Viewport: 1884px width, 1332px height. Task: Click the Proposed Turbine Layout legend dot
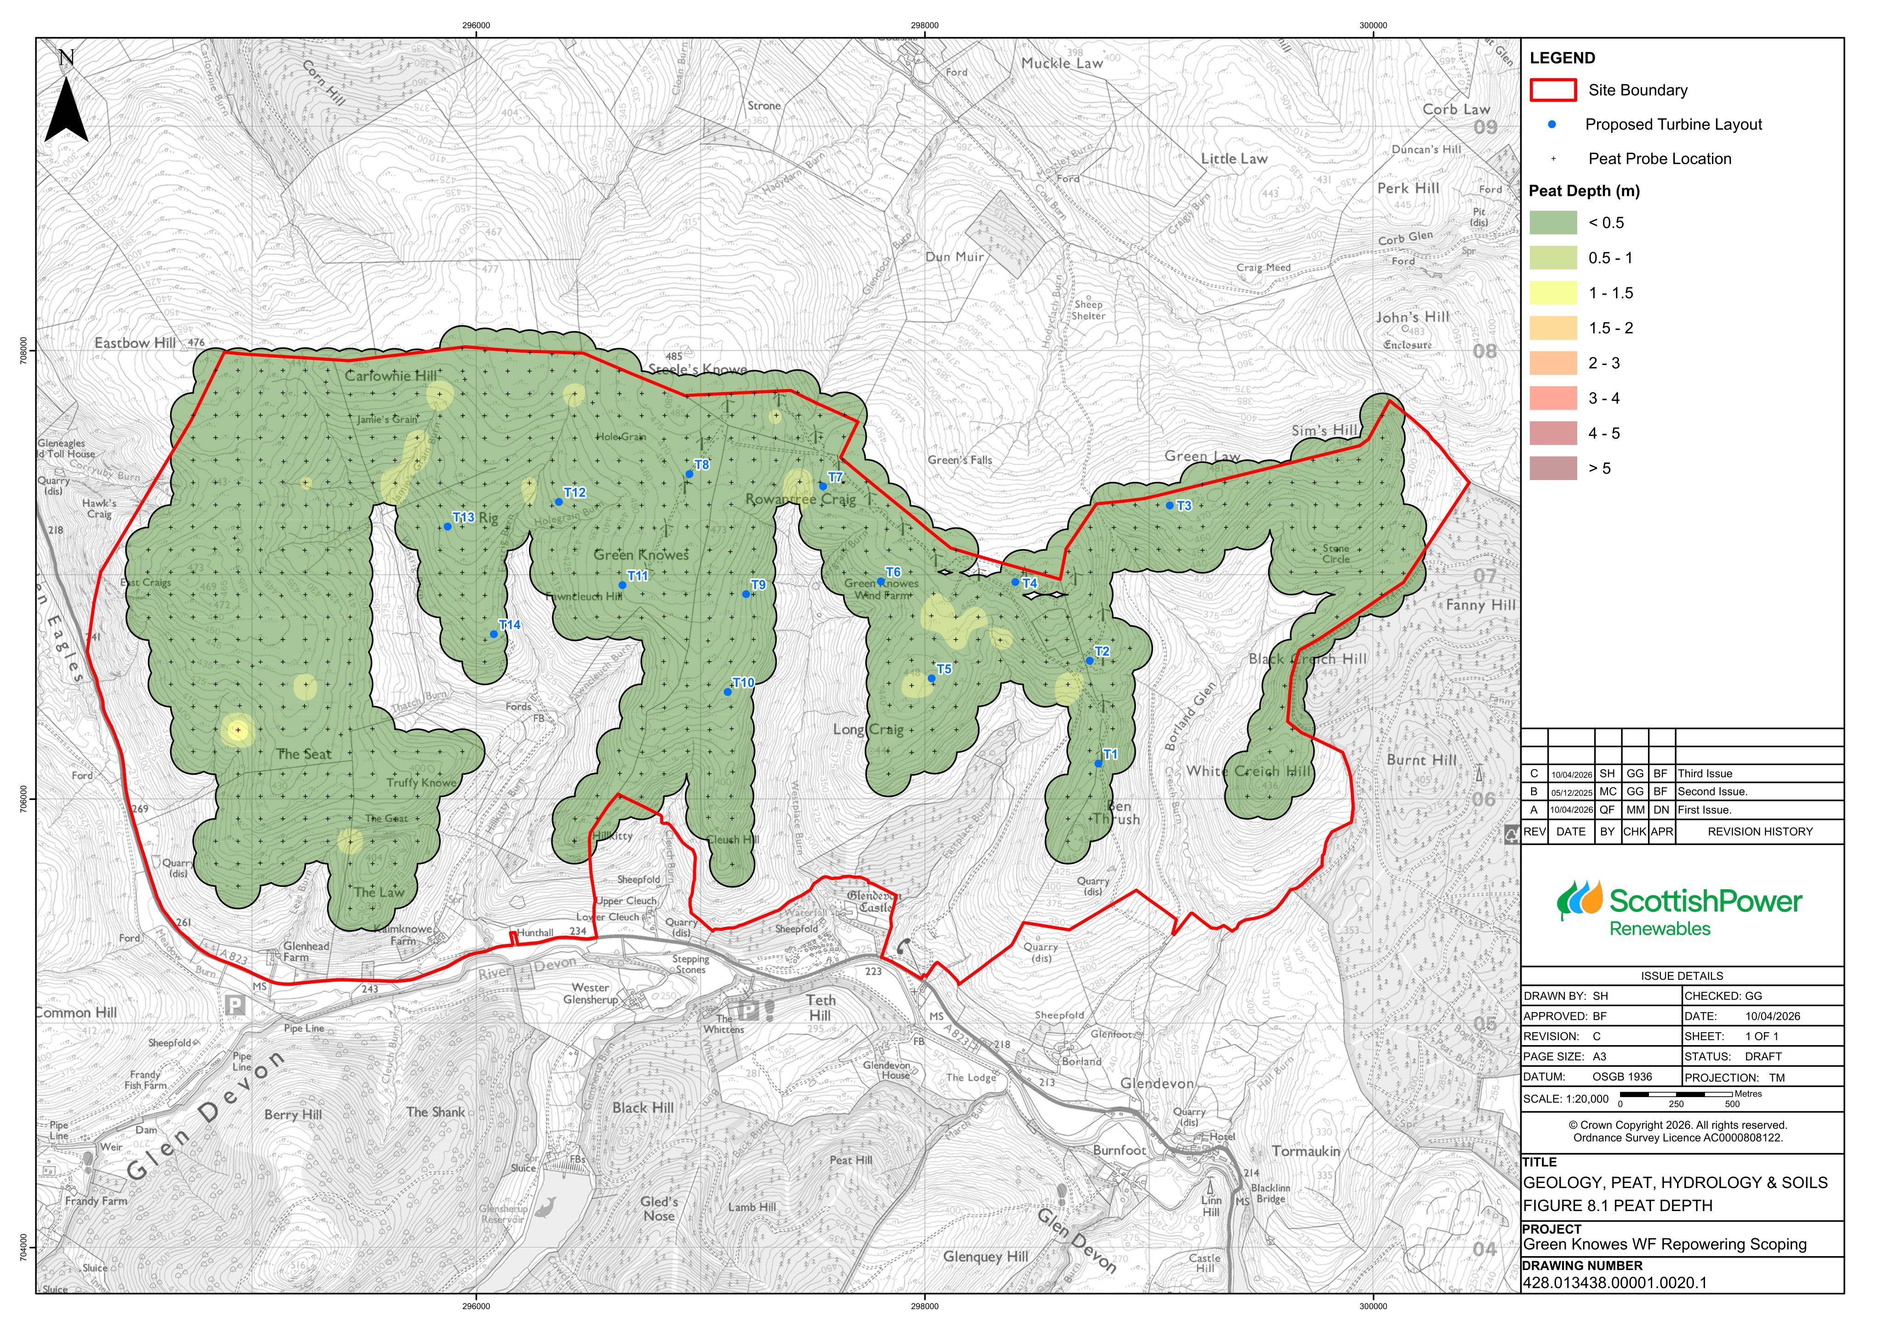pos(1551,125)
